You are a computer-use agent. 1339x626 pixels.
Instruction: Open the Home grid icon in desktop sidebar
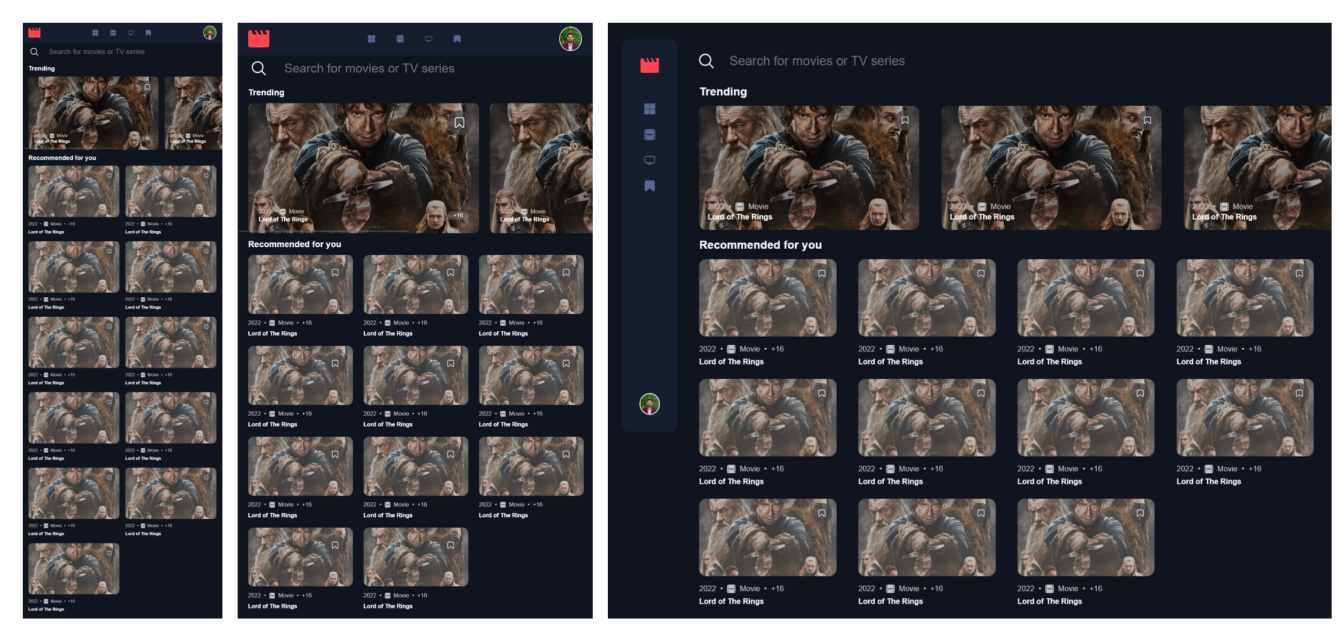click(650, 109)
